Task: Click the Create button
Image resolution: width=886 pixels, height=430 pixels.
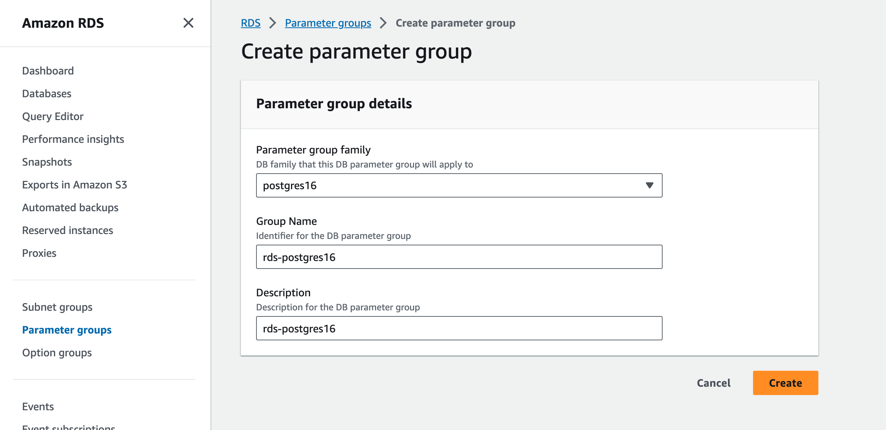Action: click(x=785, y=383)
